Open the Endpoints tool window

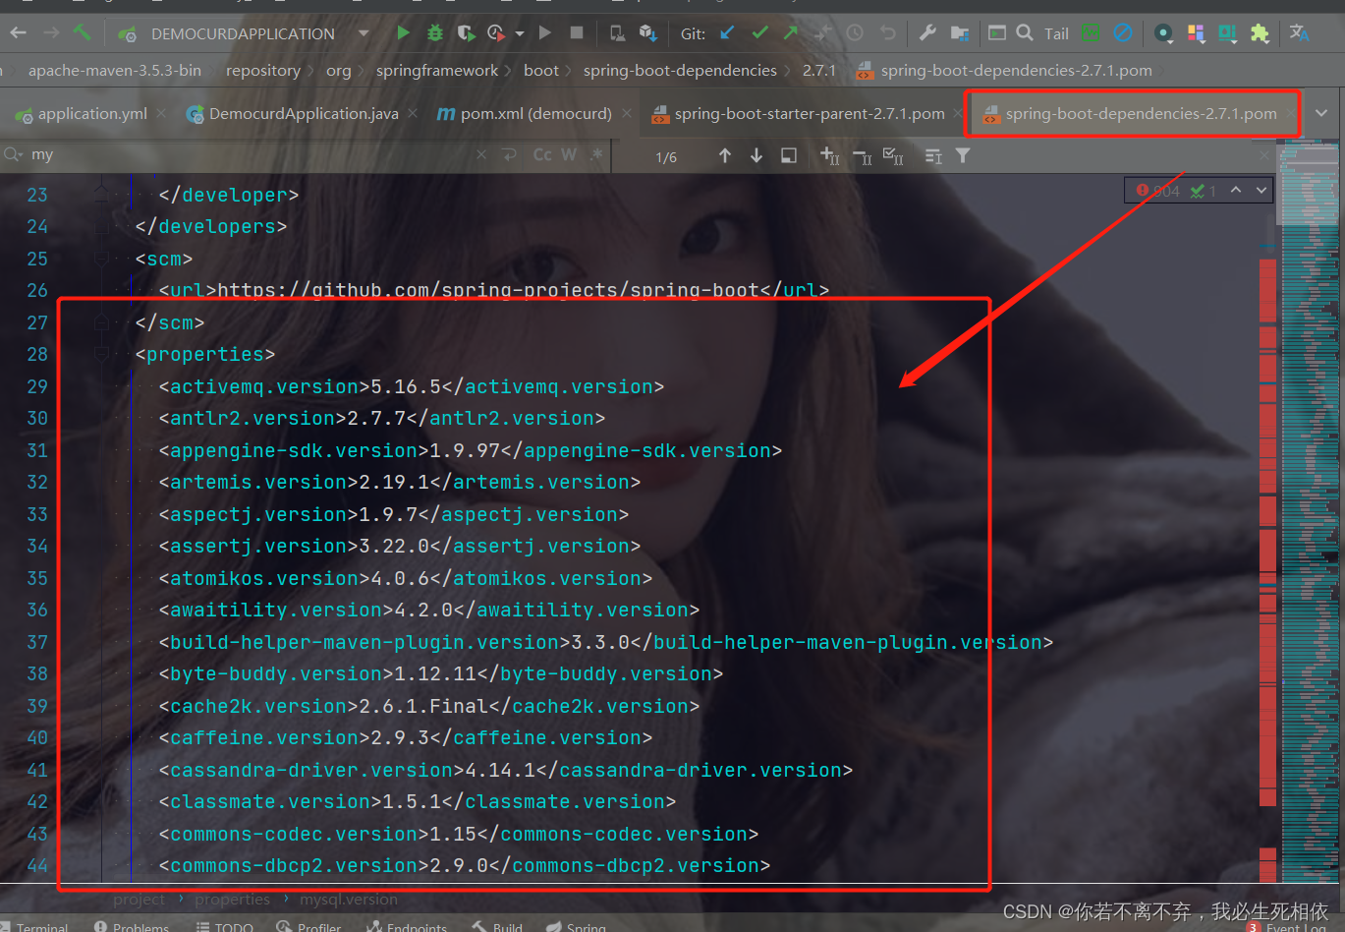(407, 926)
